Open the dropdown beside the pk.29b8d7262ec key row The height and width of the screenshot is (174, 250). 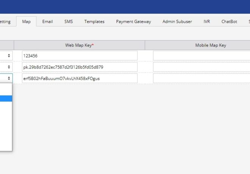click(x=8, y=67)
